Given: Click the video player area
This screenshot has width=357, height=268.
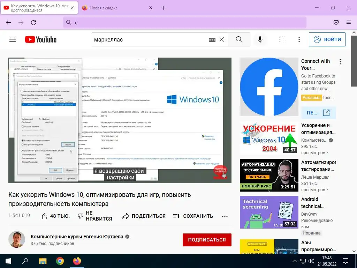Looking at the screenshot, I should pyautogui.click(x=120, y=120).
